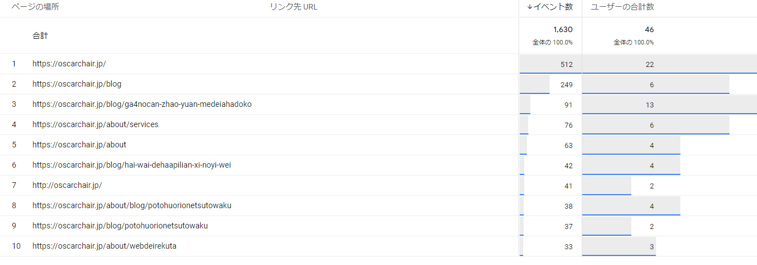Select the total events value 1,630

point(563,30)
